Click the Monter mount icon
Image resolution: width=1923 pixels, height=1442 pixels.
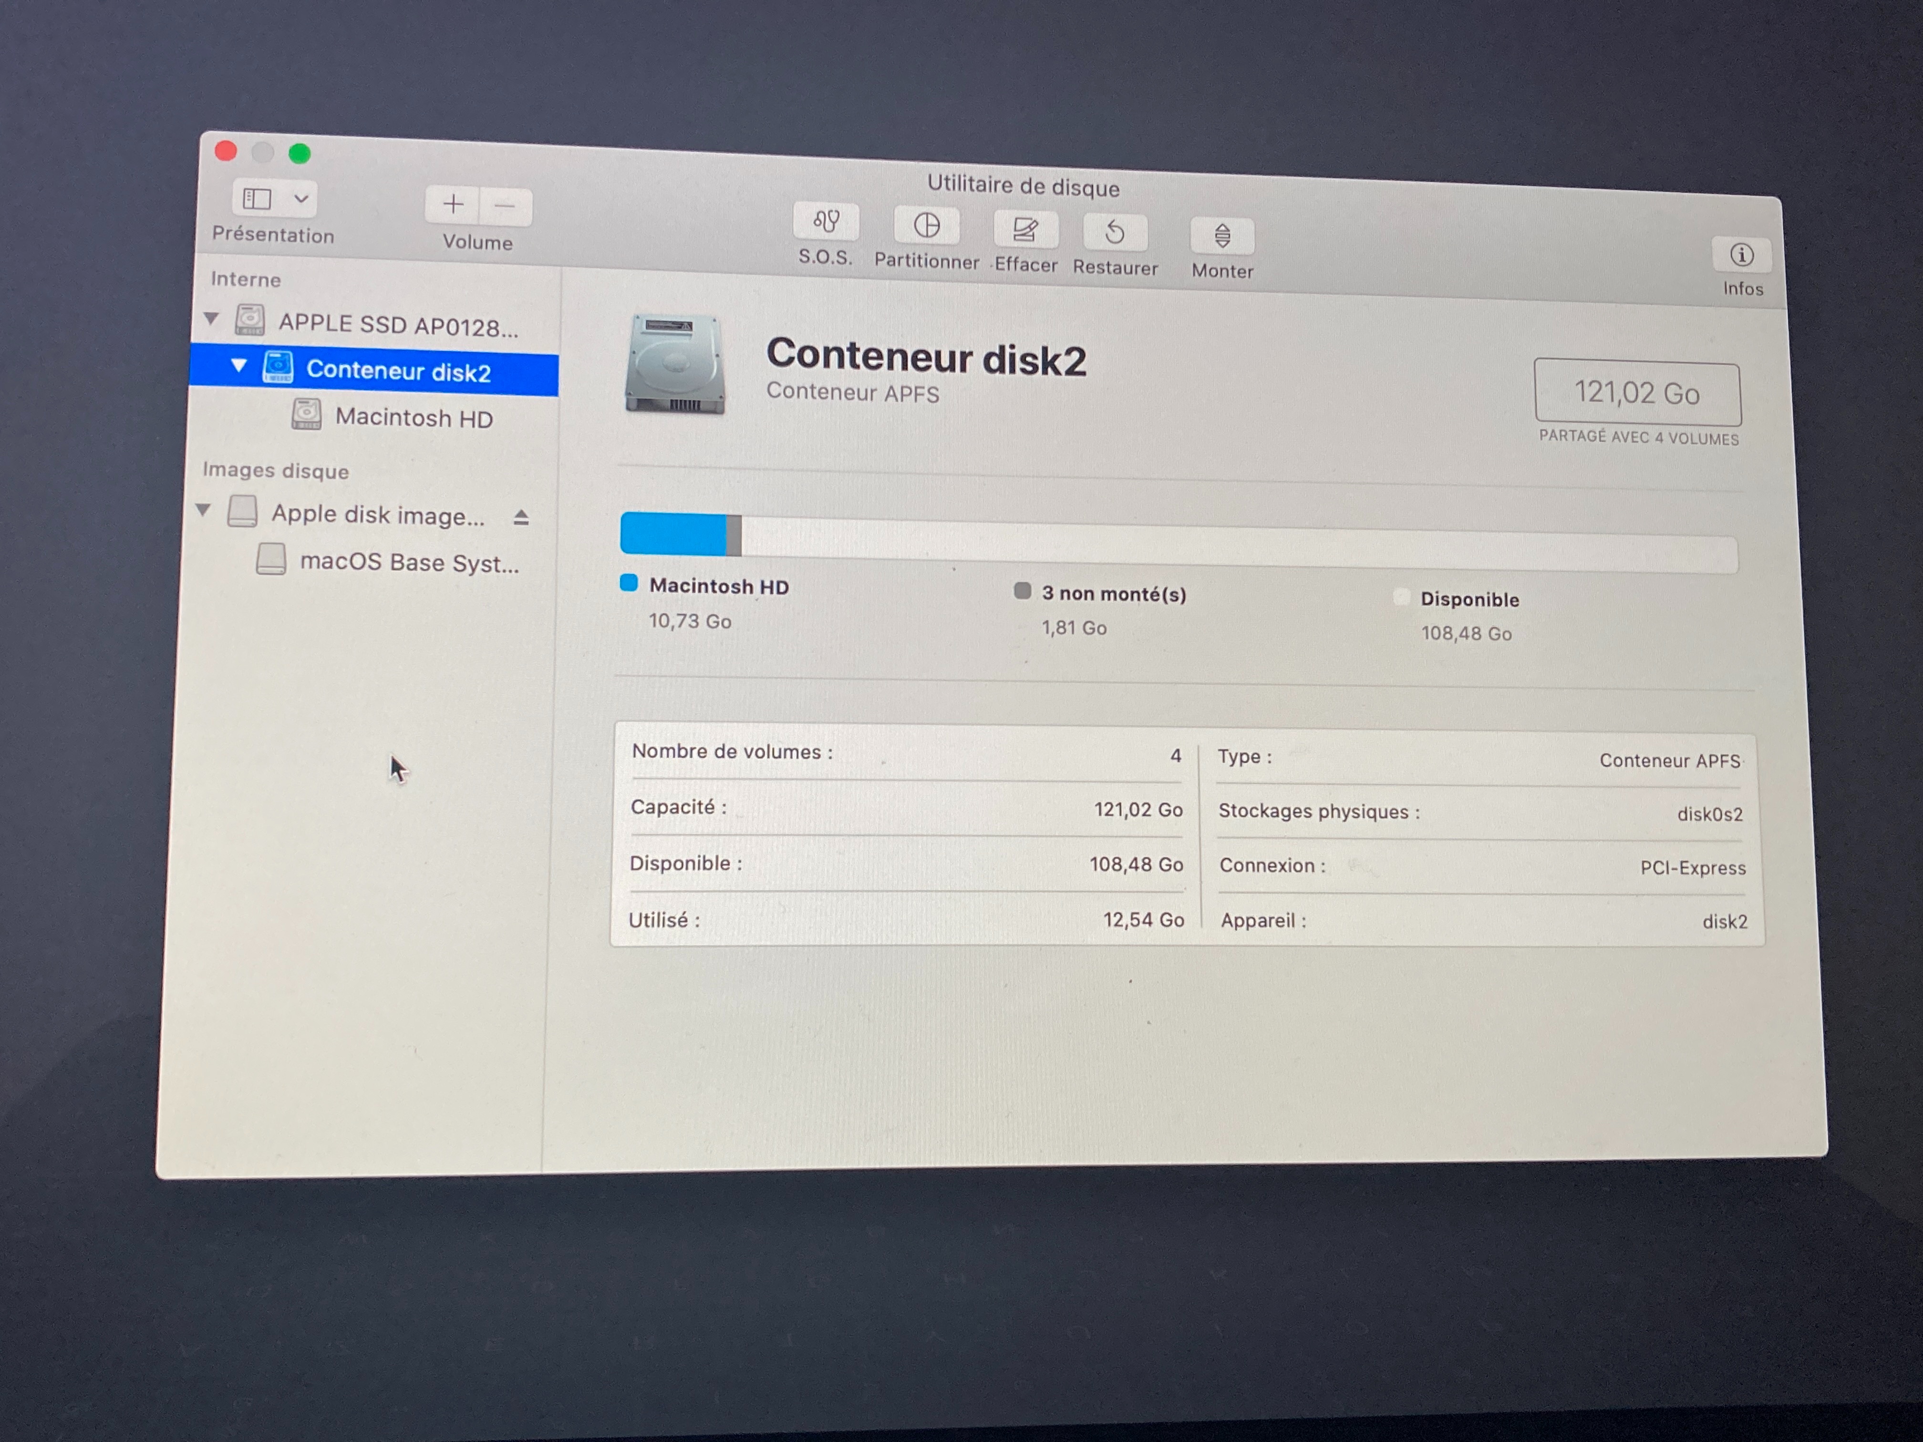(1221, 237)
